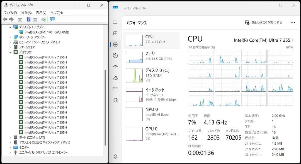Click the 24.0 MB L3 cache value
301x164 pixels.
(278, 155)
